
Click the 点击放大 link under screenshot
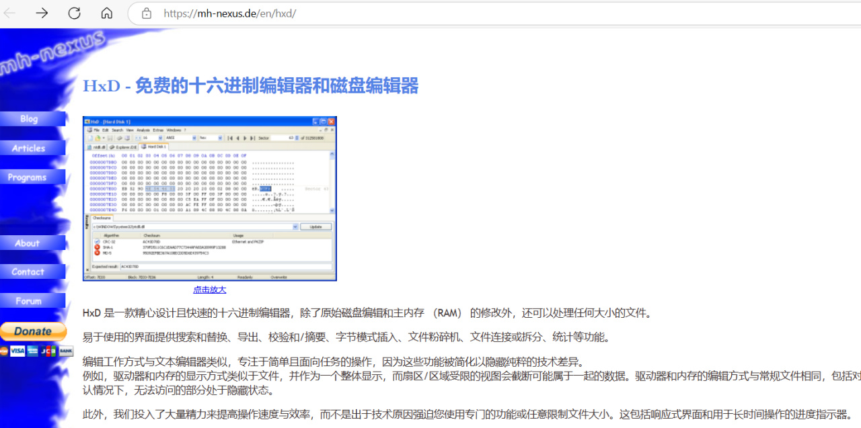tap(210, 290)
